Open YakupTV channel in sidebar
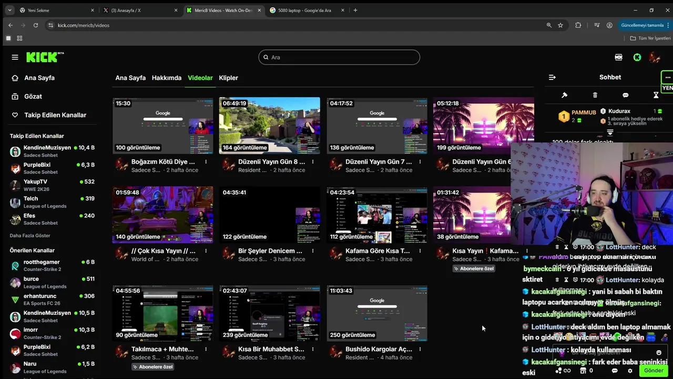Image resolution: width=673 pixels, height=379 pixels. [52, 185]
